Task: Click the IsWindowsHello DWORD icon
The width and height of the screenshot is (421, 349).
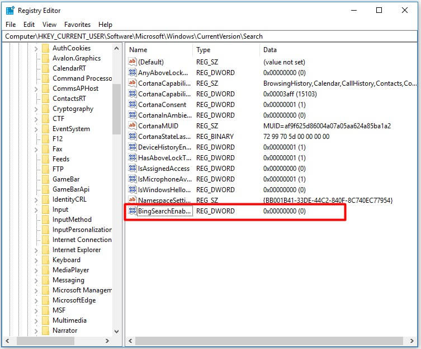Action: click(x=132, y=189)
